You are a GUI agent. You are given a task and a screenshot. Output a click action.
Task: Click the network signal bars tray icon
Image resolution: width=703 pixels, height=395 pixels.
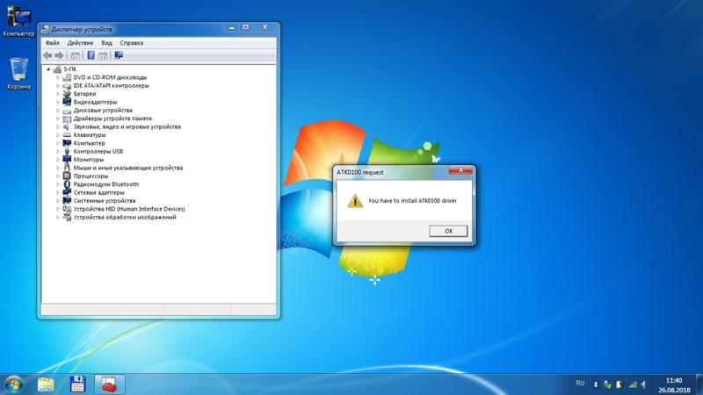click(x=633, y=384)
